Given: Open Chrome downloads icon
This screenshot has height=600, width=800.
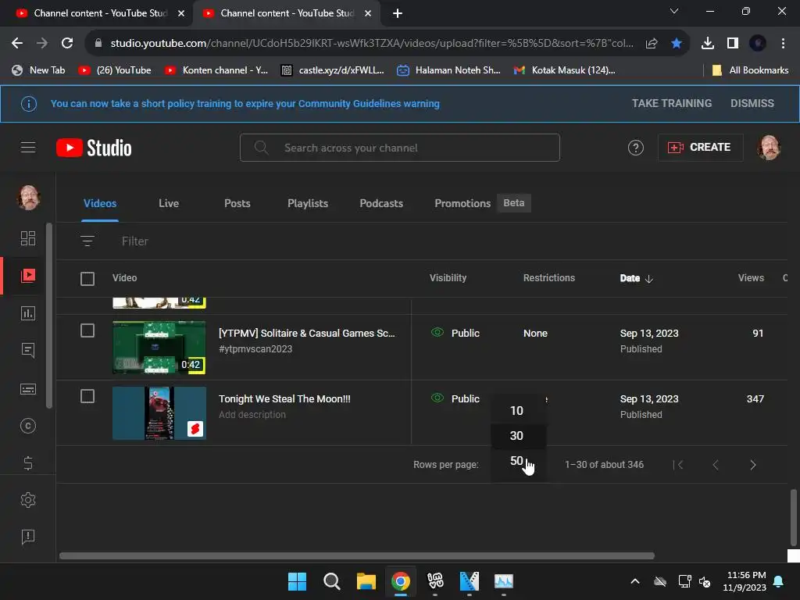Looking at the screenshot, I should [707, 44].
